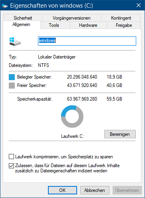Viewport: 145px width, 198px height.
Task: Enable Laufwerk komprimieren checkbox
Action: [x=11, y=156]
